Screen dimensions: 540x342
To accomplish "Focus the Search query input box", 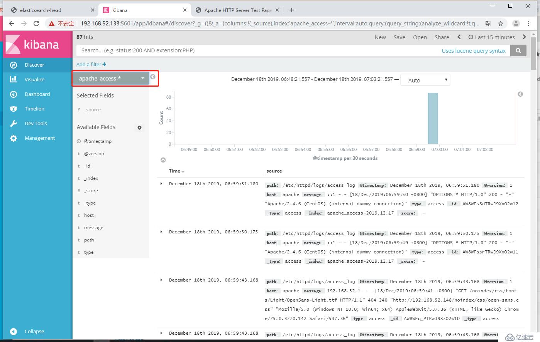I will 293,50.
